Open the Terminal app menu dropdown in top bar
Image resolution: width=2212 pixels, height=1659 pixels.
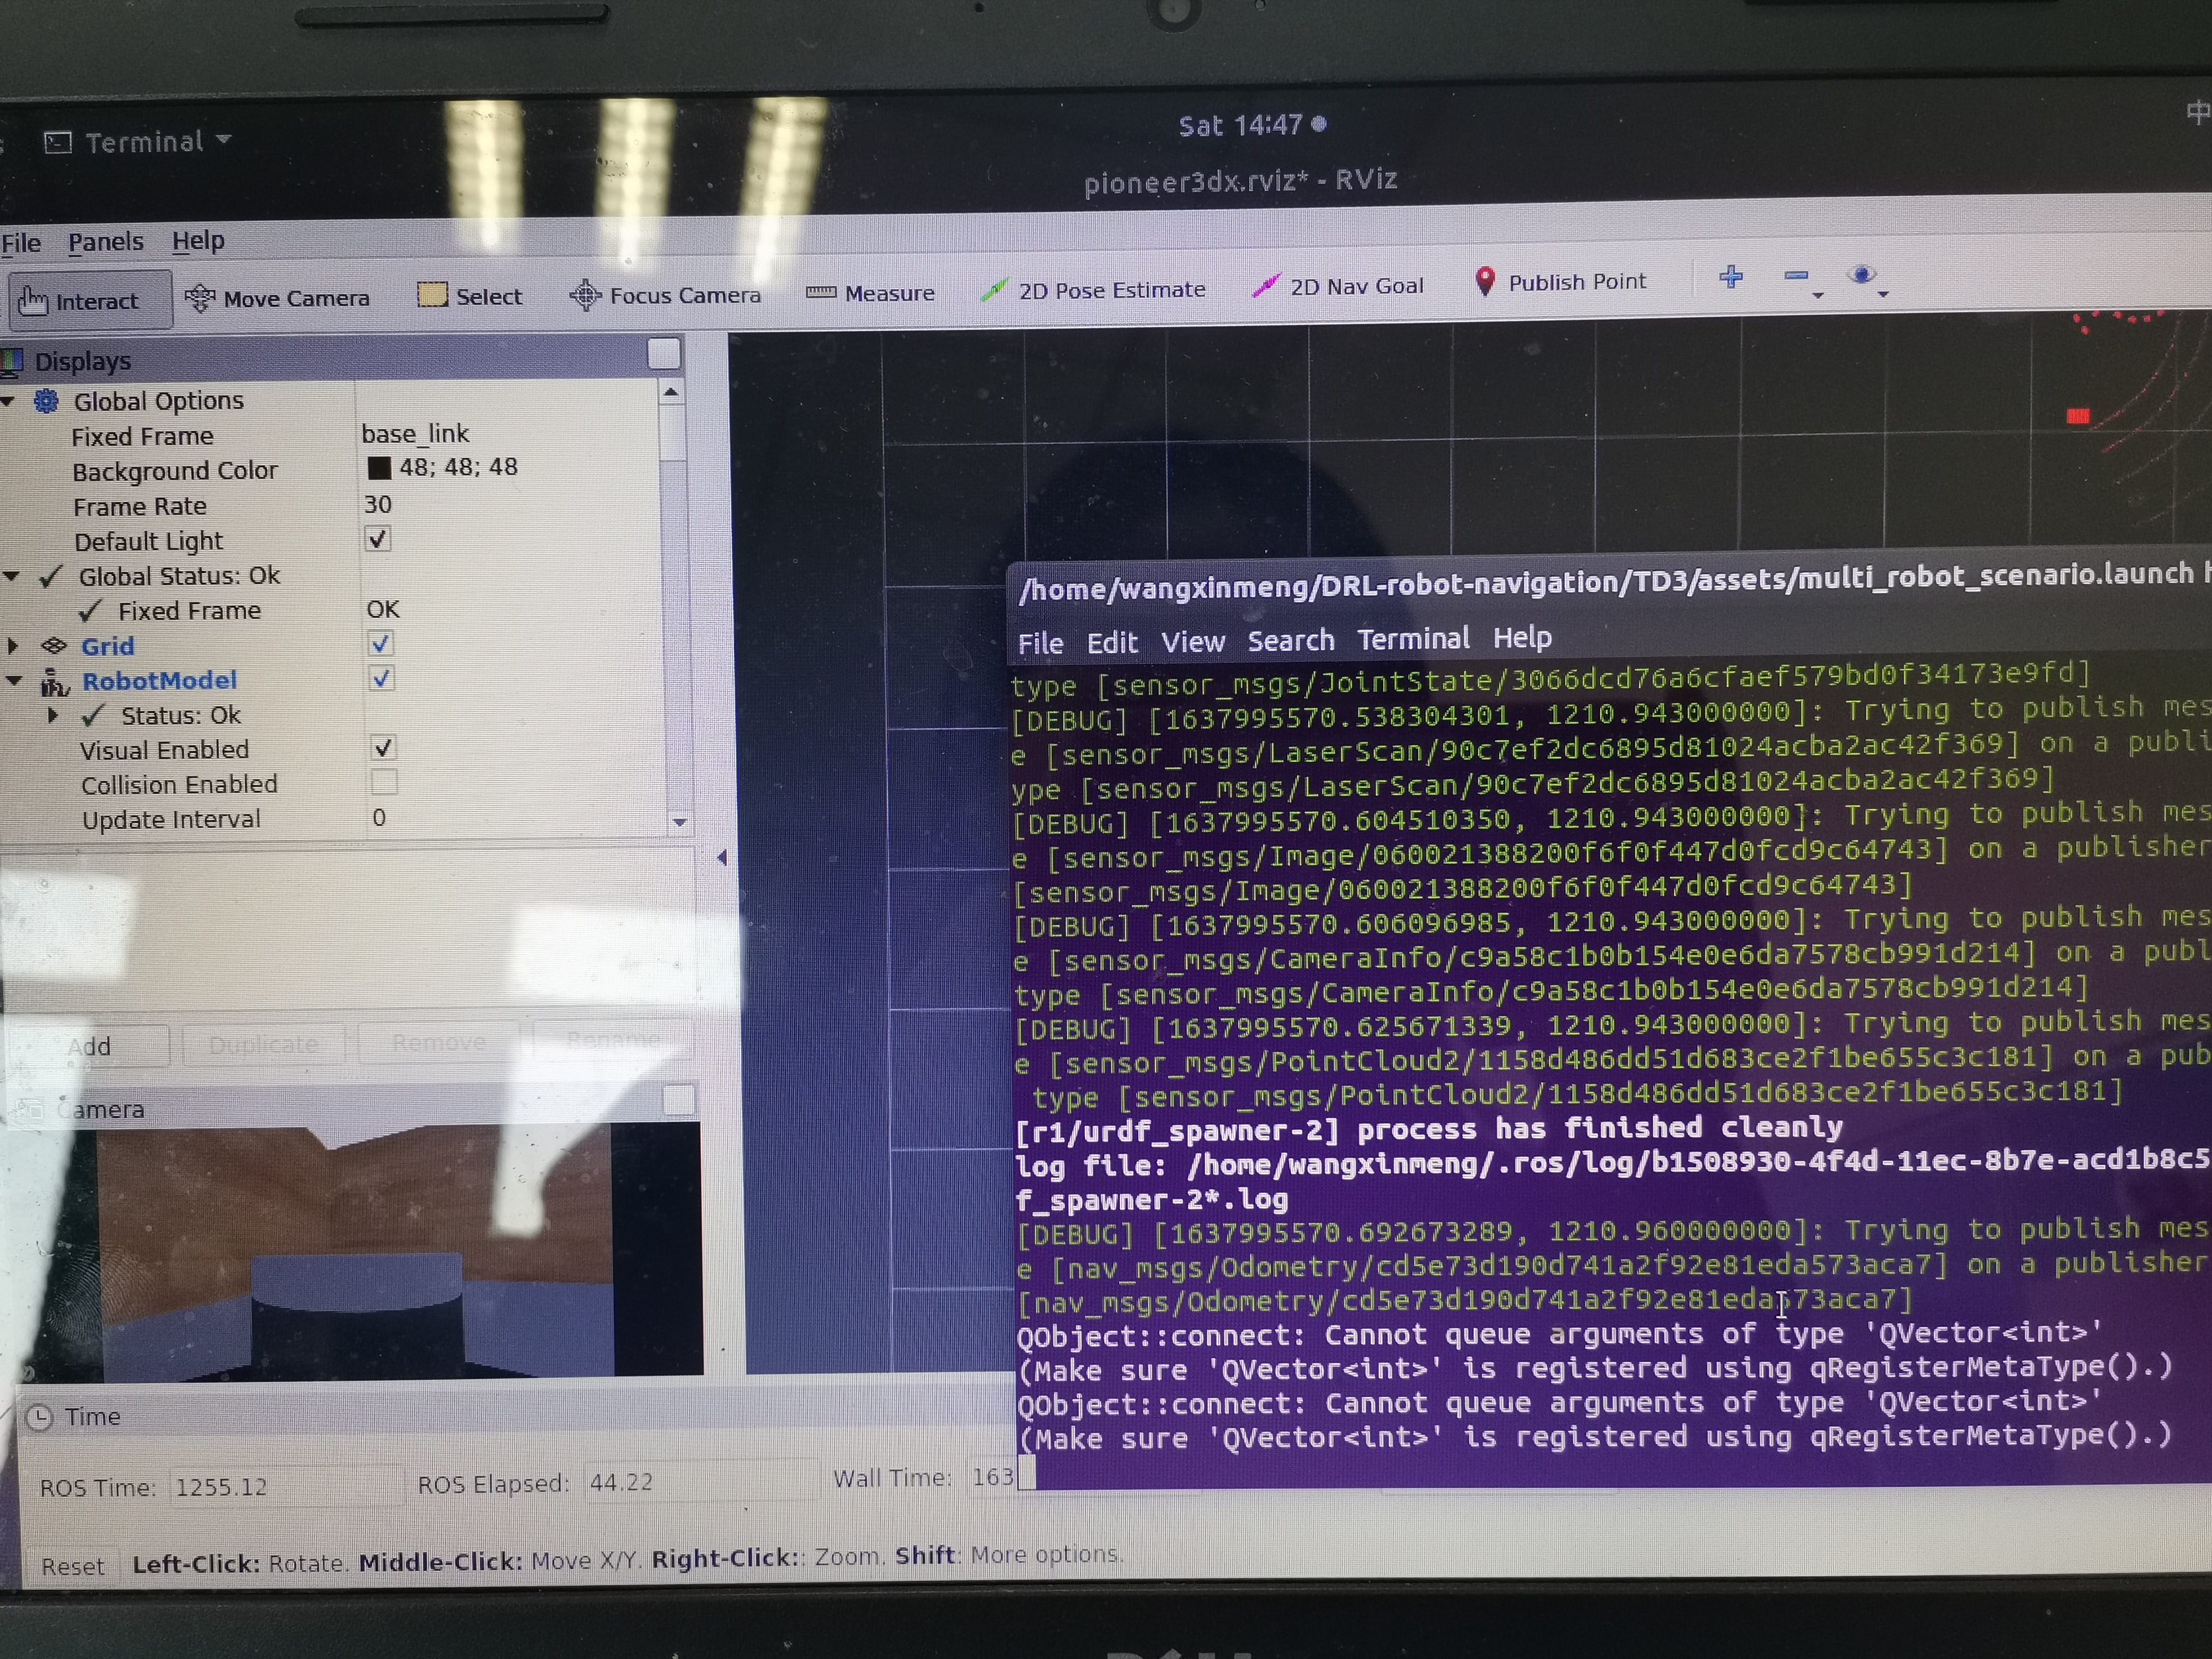pyautogui.click(x=138, y=142)
